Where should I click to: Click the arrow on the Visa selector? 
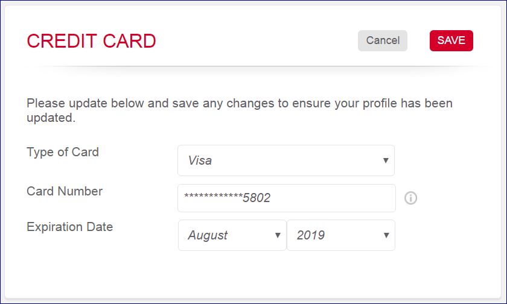385,160
